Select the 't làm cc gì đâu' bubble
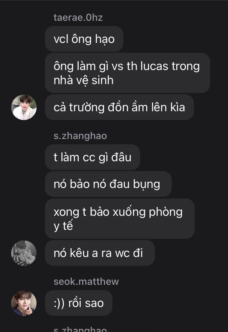 tap(92, 157)
